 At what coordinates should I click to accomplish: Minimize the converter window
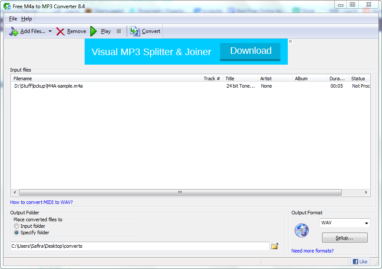click(x=341, y=5)
